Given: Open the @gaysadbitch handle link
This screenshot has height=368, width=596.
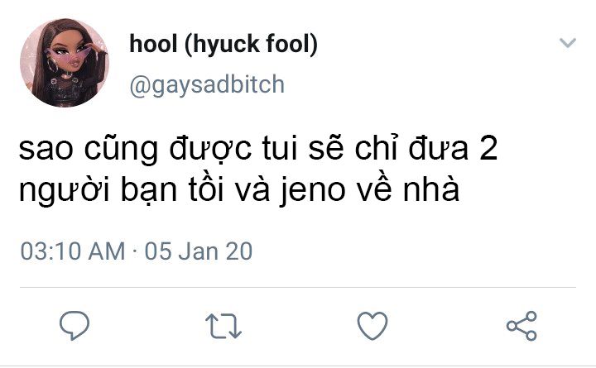Looking at the screenshot, I should pyautogui.click(x=207, y=84).
